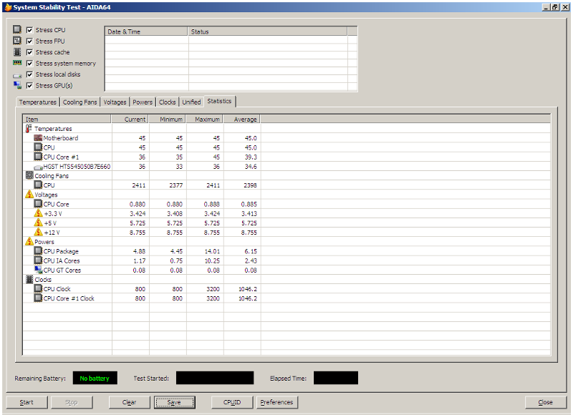The image size is (573, 415).
Task: Toggle the Stress local disks checkbox
Action: pyautogui.click(x=29, y=74)
